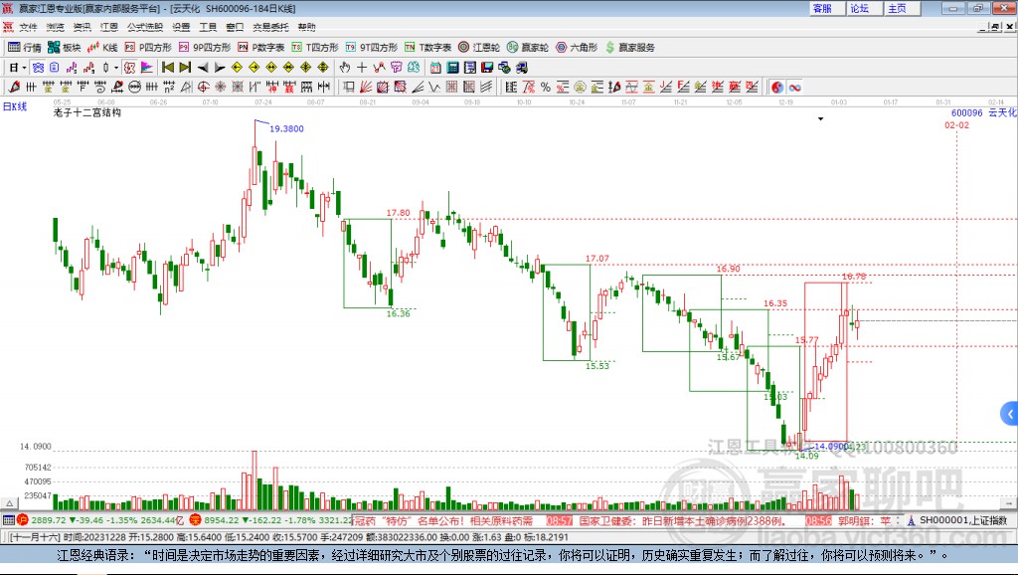1018x575 pixels.
Task: Click the 2889.72 index value in status bar
Action: coord(48,520)
